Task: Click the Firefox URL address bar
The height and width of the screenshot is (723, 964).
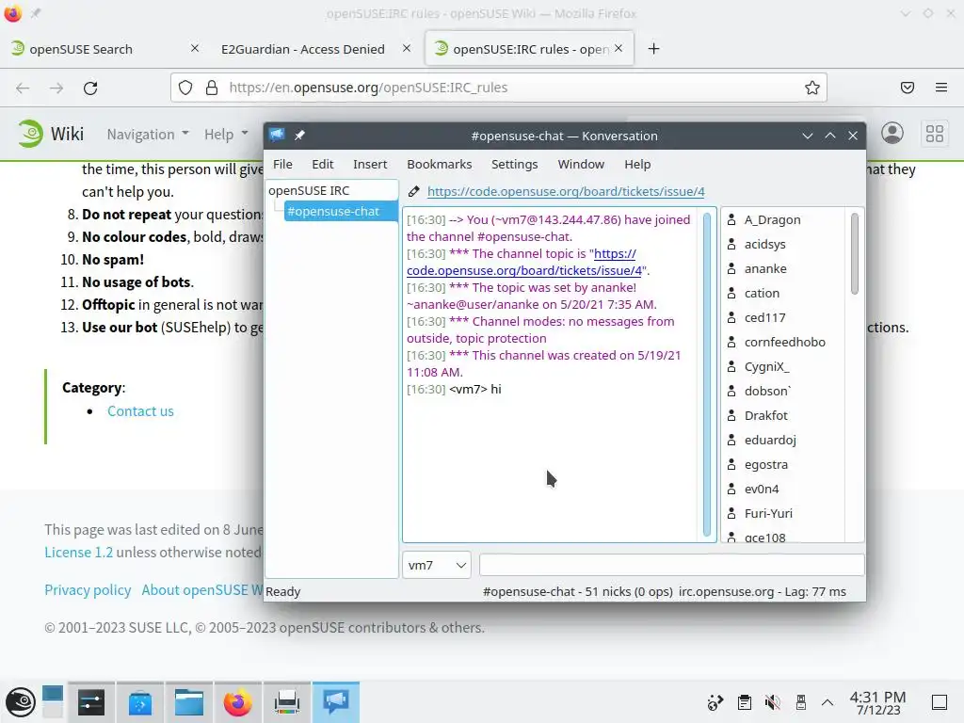Action: click(x=498, y=88)
